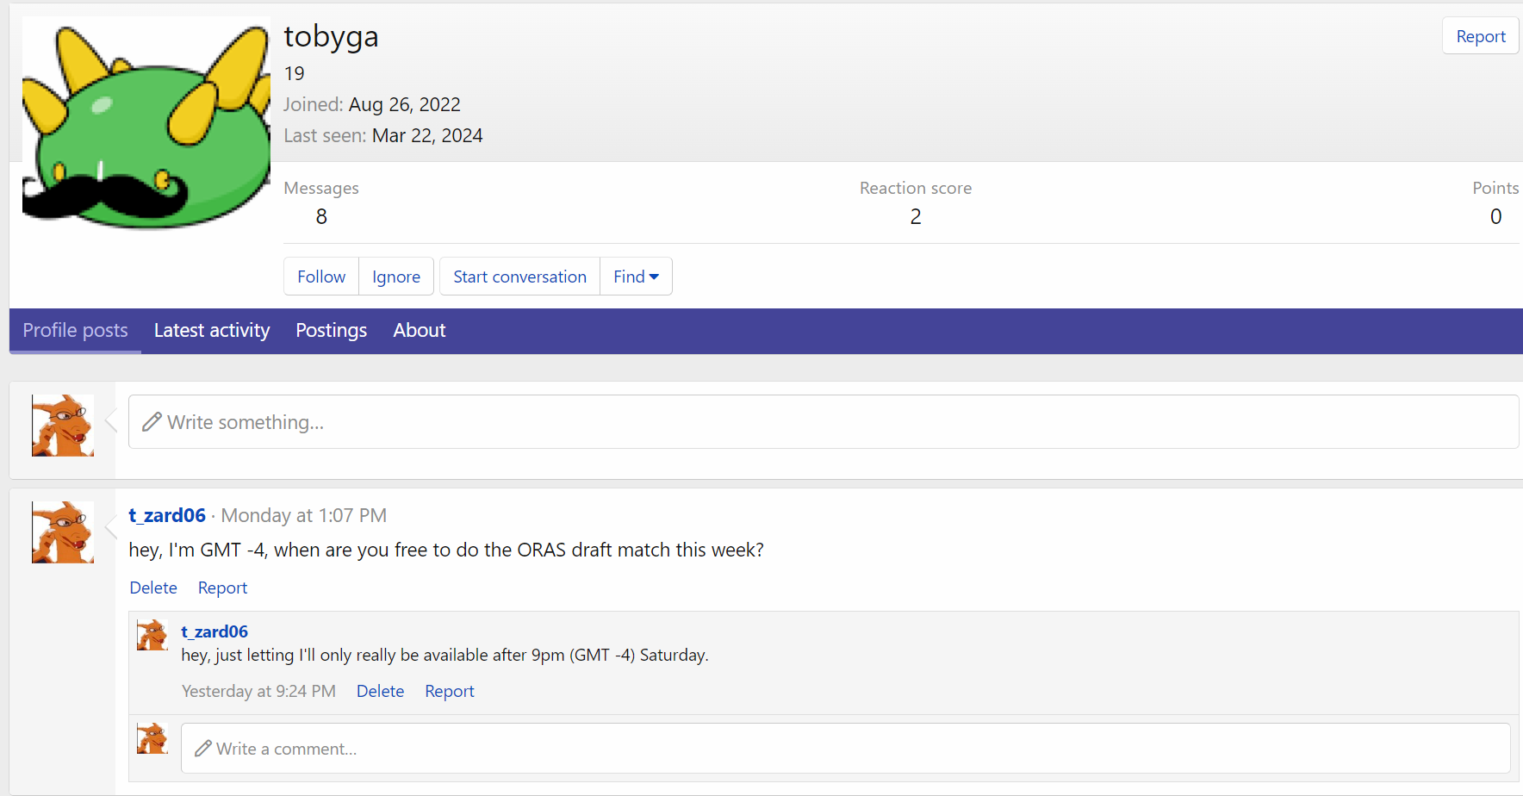The image size is (1523, 796).
Task: Click Start conversation button
Action: click(x=519, y=277)
